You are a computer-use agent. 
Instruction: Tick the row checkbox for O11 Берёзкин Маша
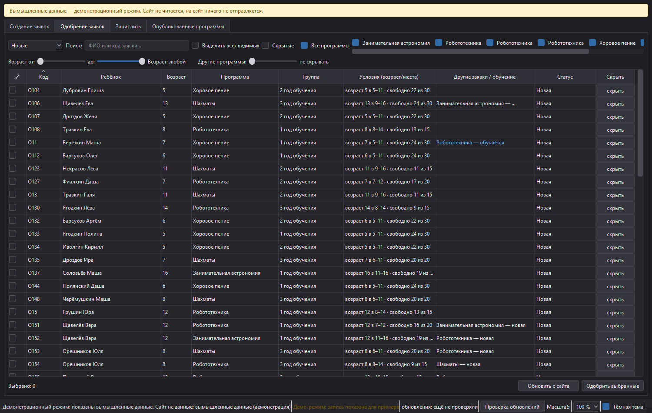tap(13, 142)
